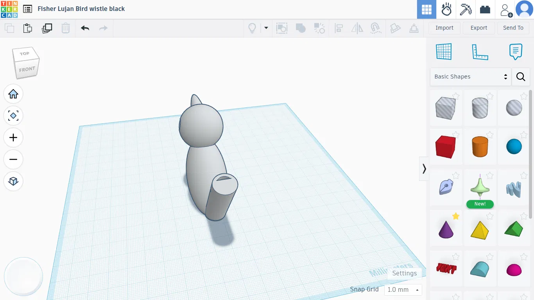Copy the selection with the Copy icon
Image resolution: width=534 pixels, height=300 pixels.
(x=9, y=28)
